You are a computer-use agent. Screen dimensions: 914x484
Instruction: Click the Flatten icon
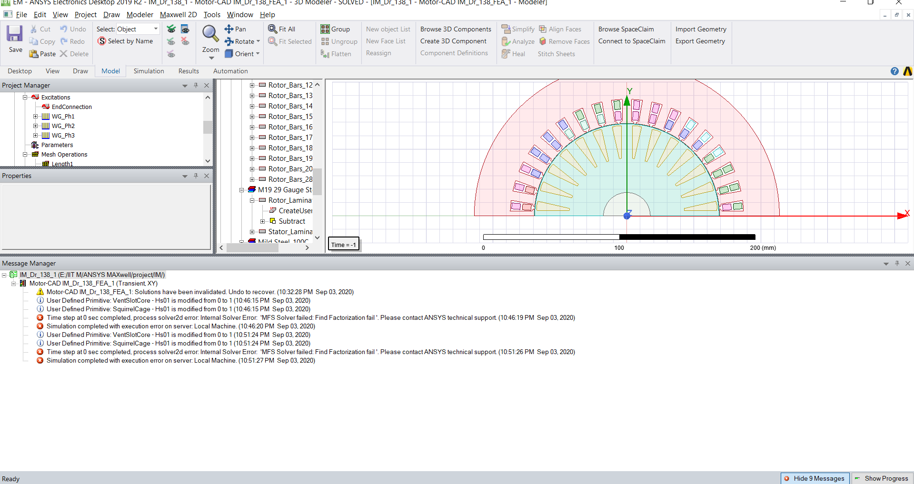click(x=325, y=54)
